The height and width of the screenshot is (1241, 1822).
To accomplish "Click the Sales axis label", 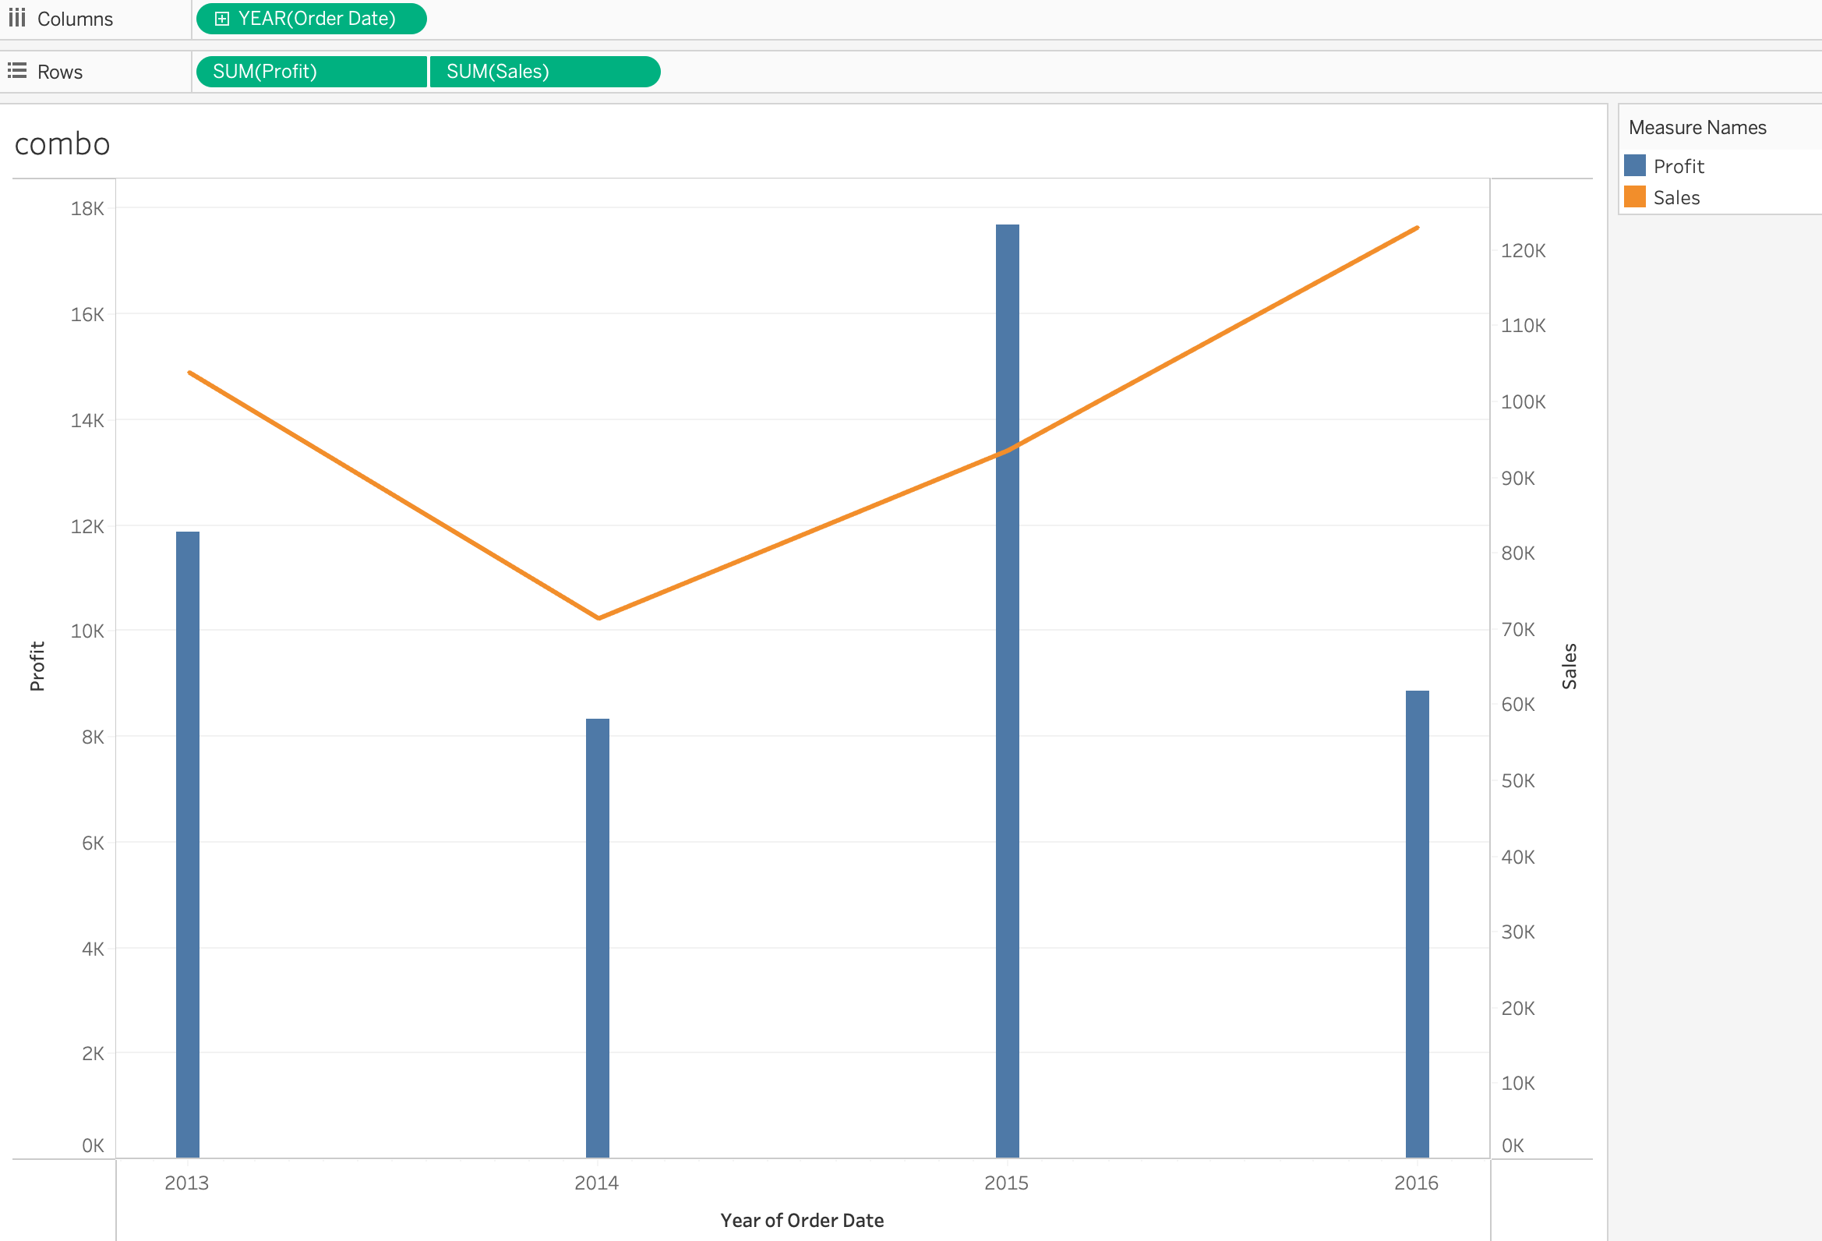I will coord(1569,666).
